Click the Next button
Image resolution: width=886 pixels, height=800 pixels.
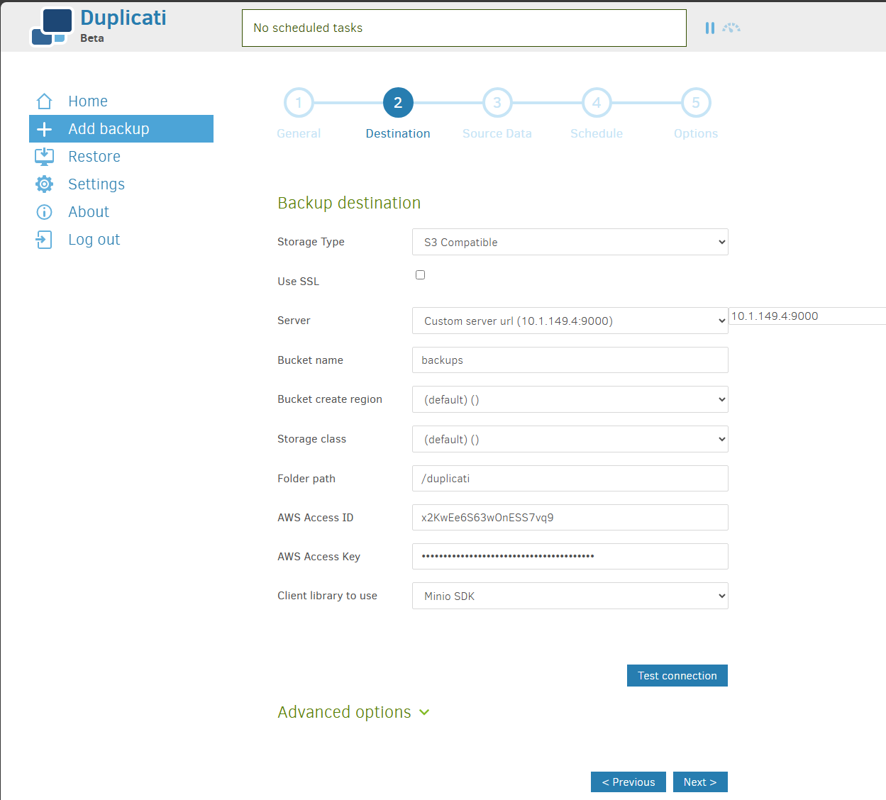(x=699, y=782)
